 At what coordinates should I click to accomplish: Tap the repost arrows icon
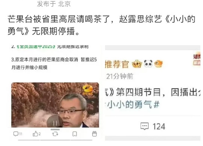(55, 134)
